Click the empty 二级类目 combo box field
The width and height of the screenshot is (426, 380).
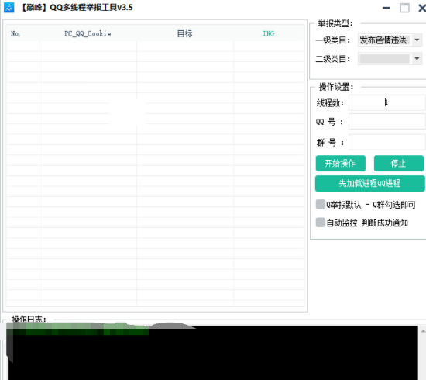(x=384, y=59)
